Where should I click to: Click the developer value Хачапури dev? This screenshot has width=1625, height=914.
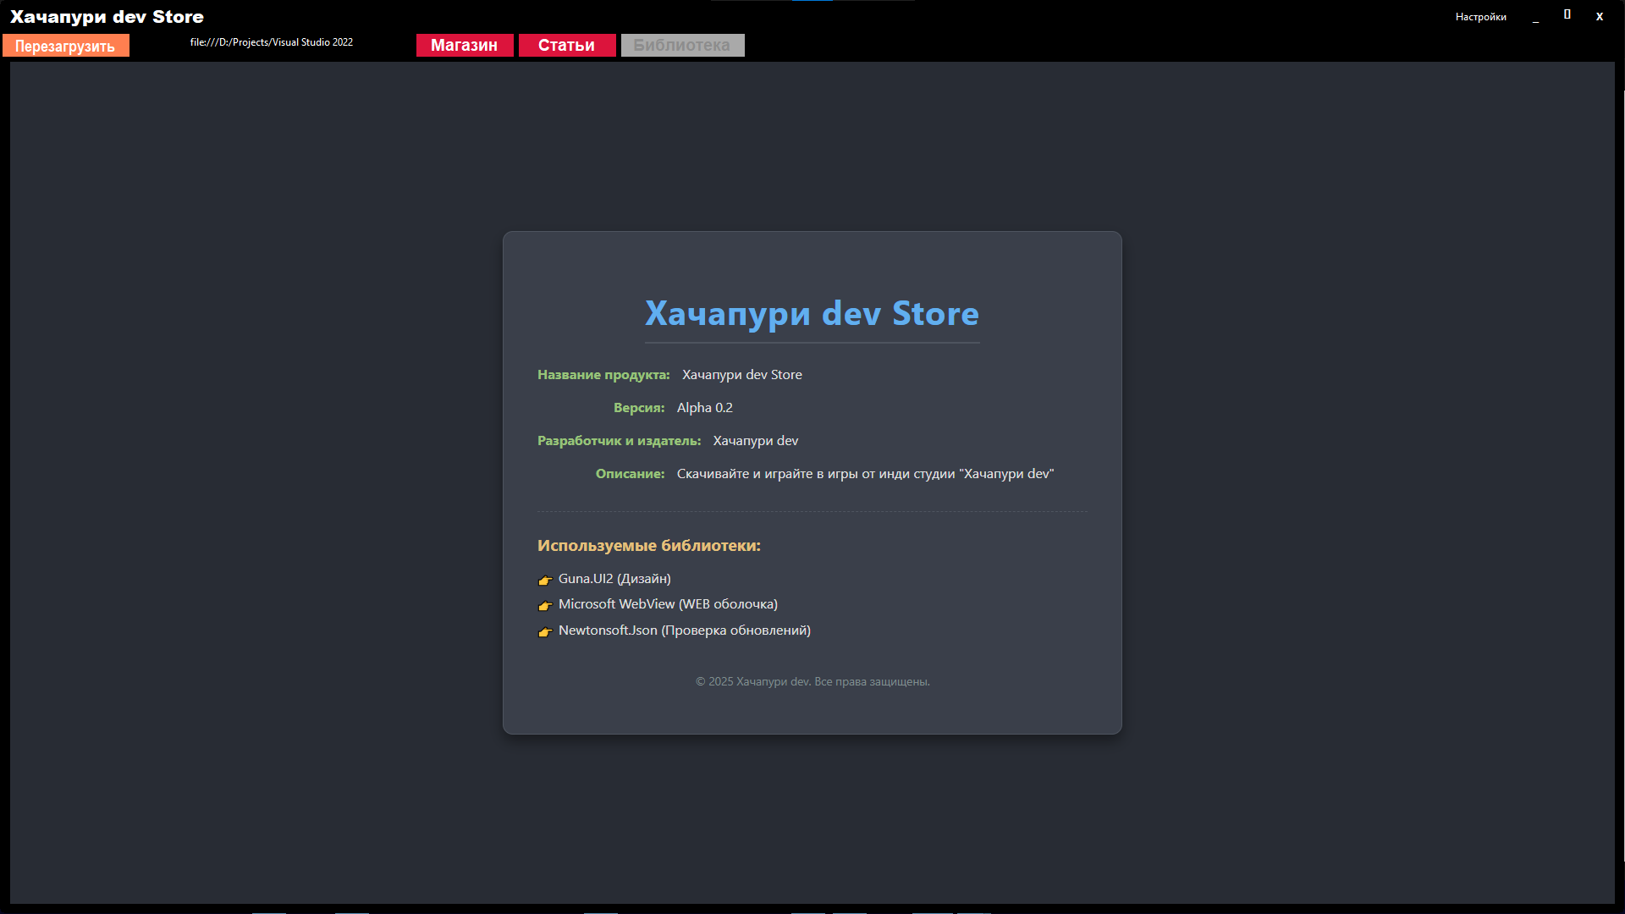tap(756, 441)
